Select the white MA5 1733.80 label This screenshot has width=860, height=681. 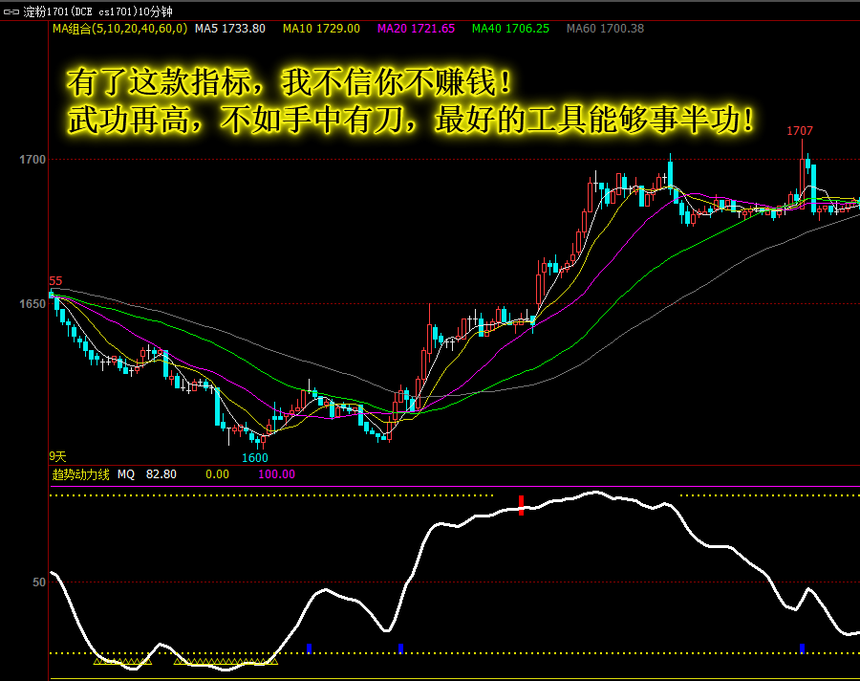point(229,29)
